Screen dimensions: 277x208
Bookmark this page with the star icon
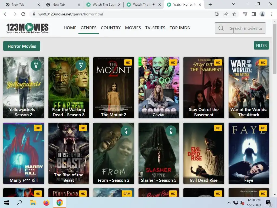point(234,14)
